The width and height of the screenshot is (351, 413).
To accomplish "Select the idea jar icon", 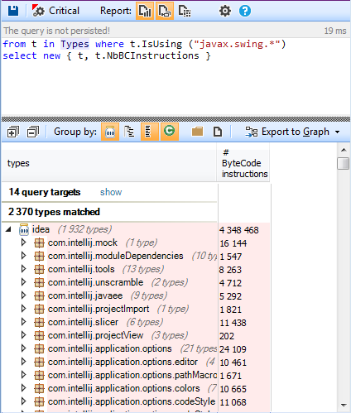I will pos(24,229).
